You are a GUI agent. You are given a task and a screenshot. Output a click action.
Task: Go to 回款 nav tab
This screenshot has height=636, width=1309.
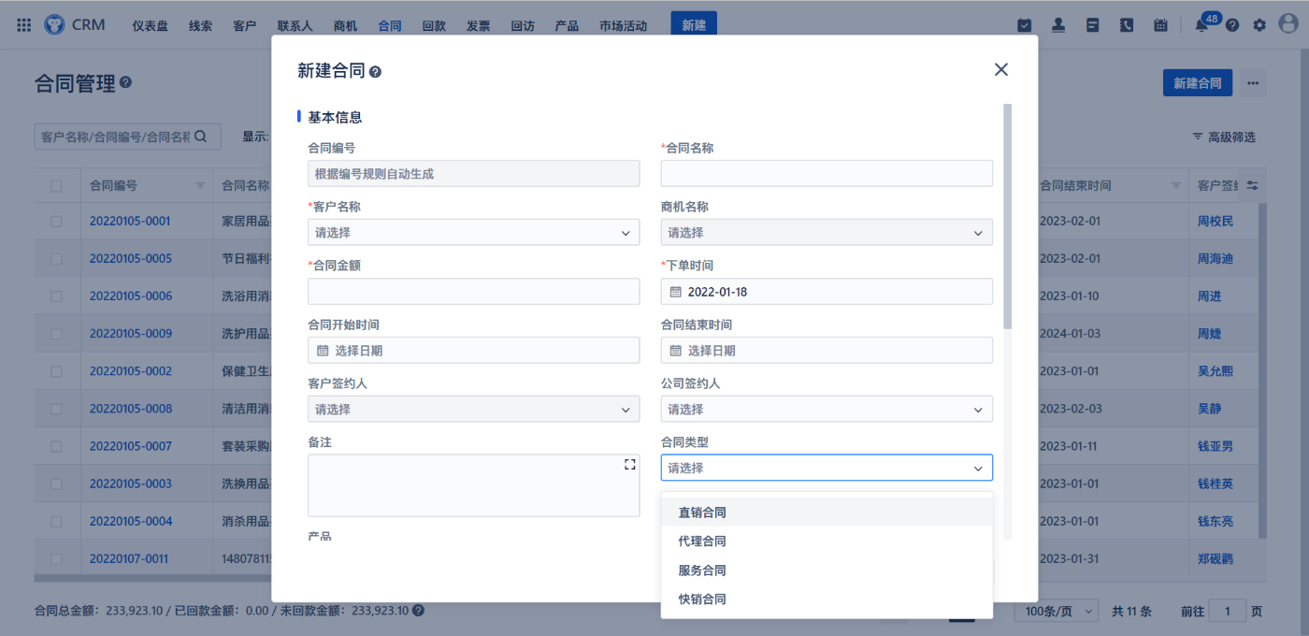(x=434, y=26)
